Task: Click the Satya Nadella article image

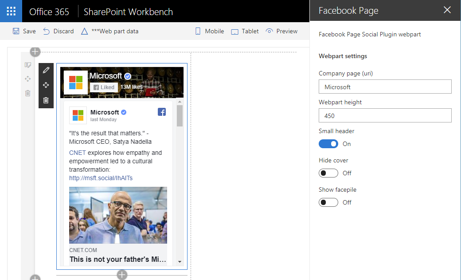Action: [118, 215]
